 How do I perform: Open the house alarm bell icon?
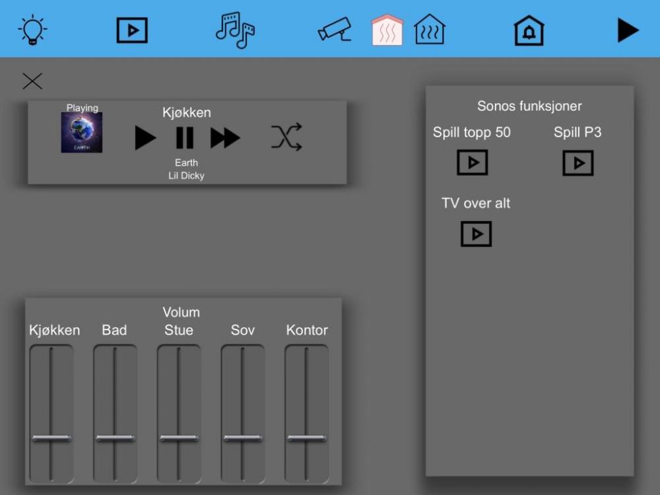coord(529,31)
